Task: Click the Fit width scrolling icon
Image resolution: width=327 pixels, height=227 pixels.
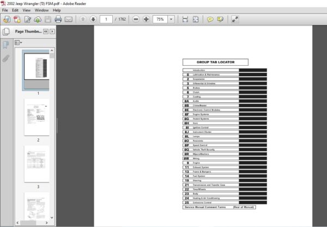Action: tap(185, 20)
